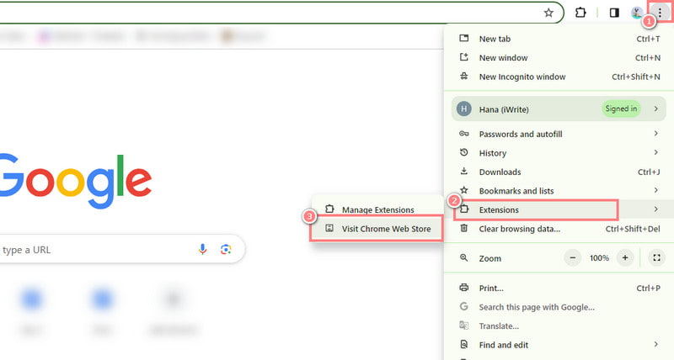Click the chevron on the Extensions row
The width and height of the screenshot is (674, 360).
(x=656, y=209)
